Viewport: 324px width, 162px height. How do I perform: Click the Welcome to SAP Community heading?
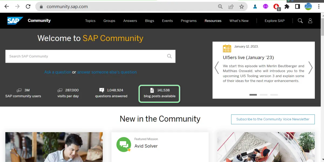coord(90,38)
